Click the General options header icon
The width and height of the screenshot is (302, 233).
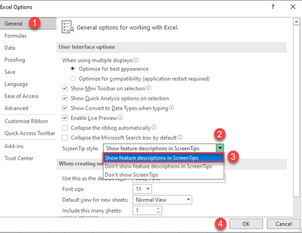[x=68, y=27]
